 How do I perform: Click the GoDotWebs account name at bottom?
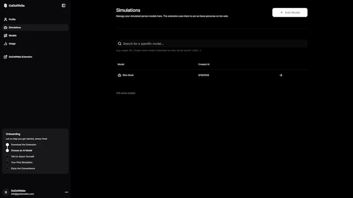pyautogui.click(x=18, y=191)
